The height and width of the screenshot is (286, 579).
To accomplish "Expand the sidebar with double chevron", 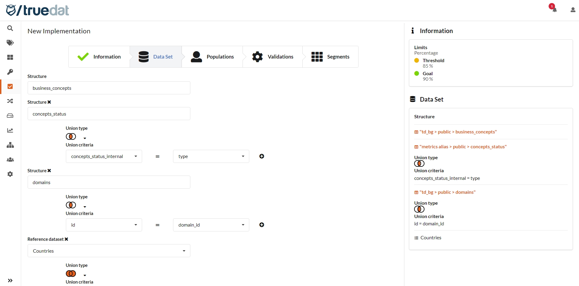I will coord(10,281).
